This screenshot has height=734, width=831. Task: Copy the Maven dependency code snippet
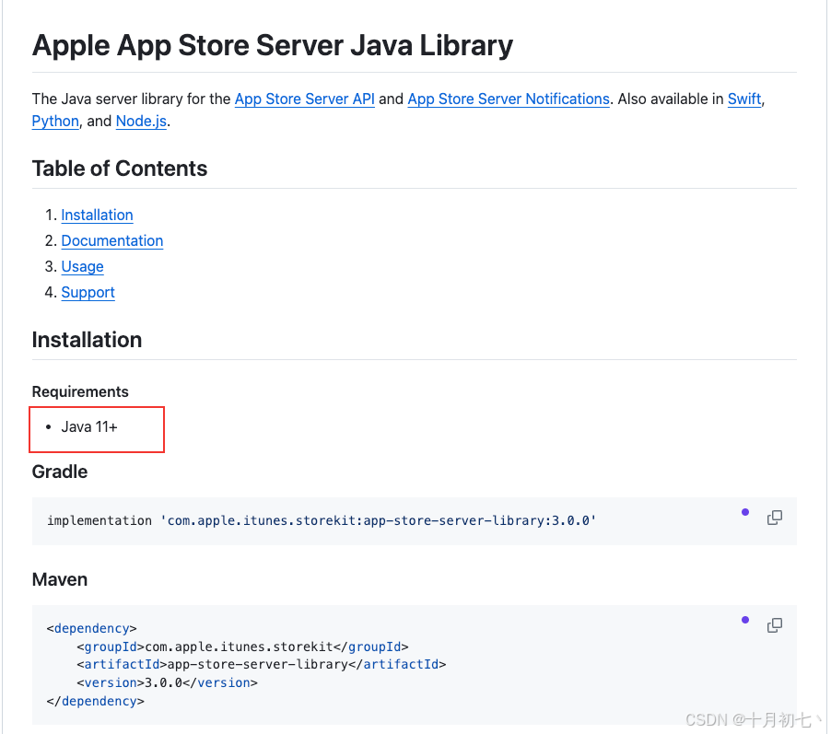pos(774,625)
